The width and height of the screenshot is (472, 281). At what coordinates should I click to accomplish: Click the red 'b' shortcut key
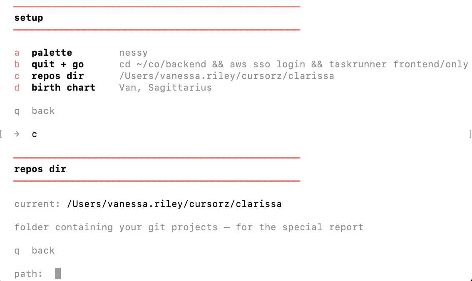pyautogui.click(x=17, y=64)
